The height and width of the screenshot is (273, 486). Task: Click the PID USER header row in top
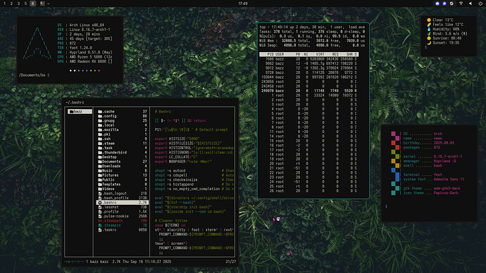(x=309, y=54)
